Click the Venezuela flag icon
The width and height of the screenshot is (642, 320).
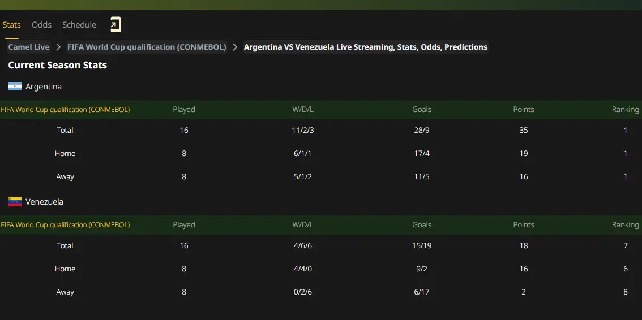[15, 202]
